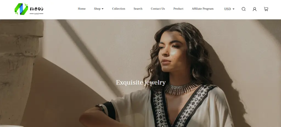Click the green N logo emblem

point(21,9)
